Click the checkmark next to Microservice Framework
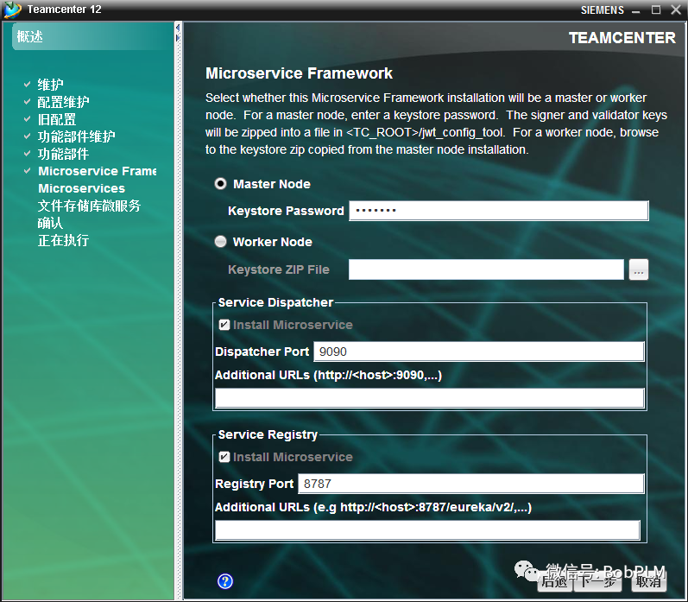The height and width of the screenshot is (602, 688). (28, 170)
